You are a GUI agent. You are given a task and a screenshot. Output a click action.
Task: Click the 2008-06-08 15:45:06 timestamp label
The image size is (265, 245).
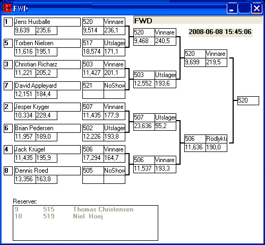(220, 32)
